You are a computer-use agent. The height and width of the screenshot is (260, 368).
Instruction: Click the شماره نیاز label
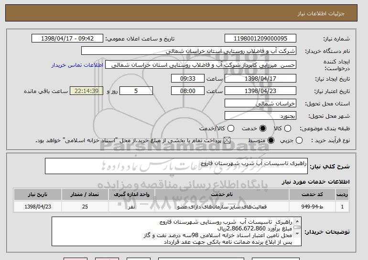point(336,39)
